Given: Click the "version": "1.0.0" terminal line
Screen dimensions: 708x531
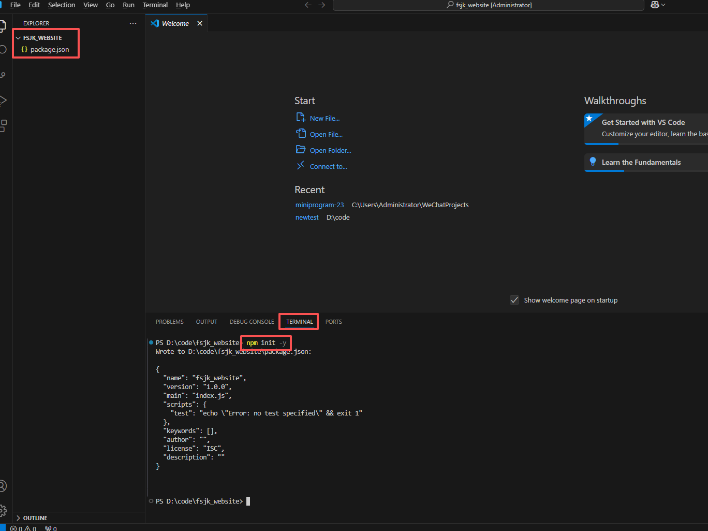Looking at the screenshot, I should [197, 386].
